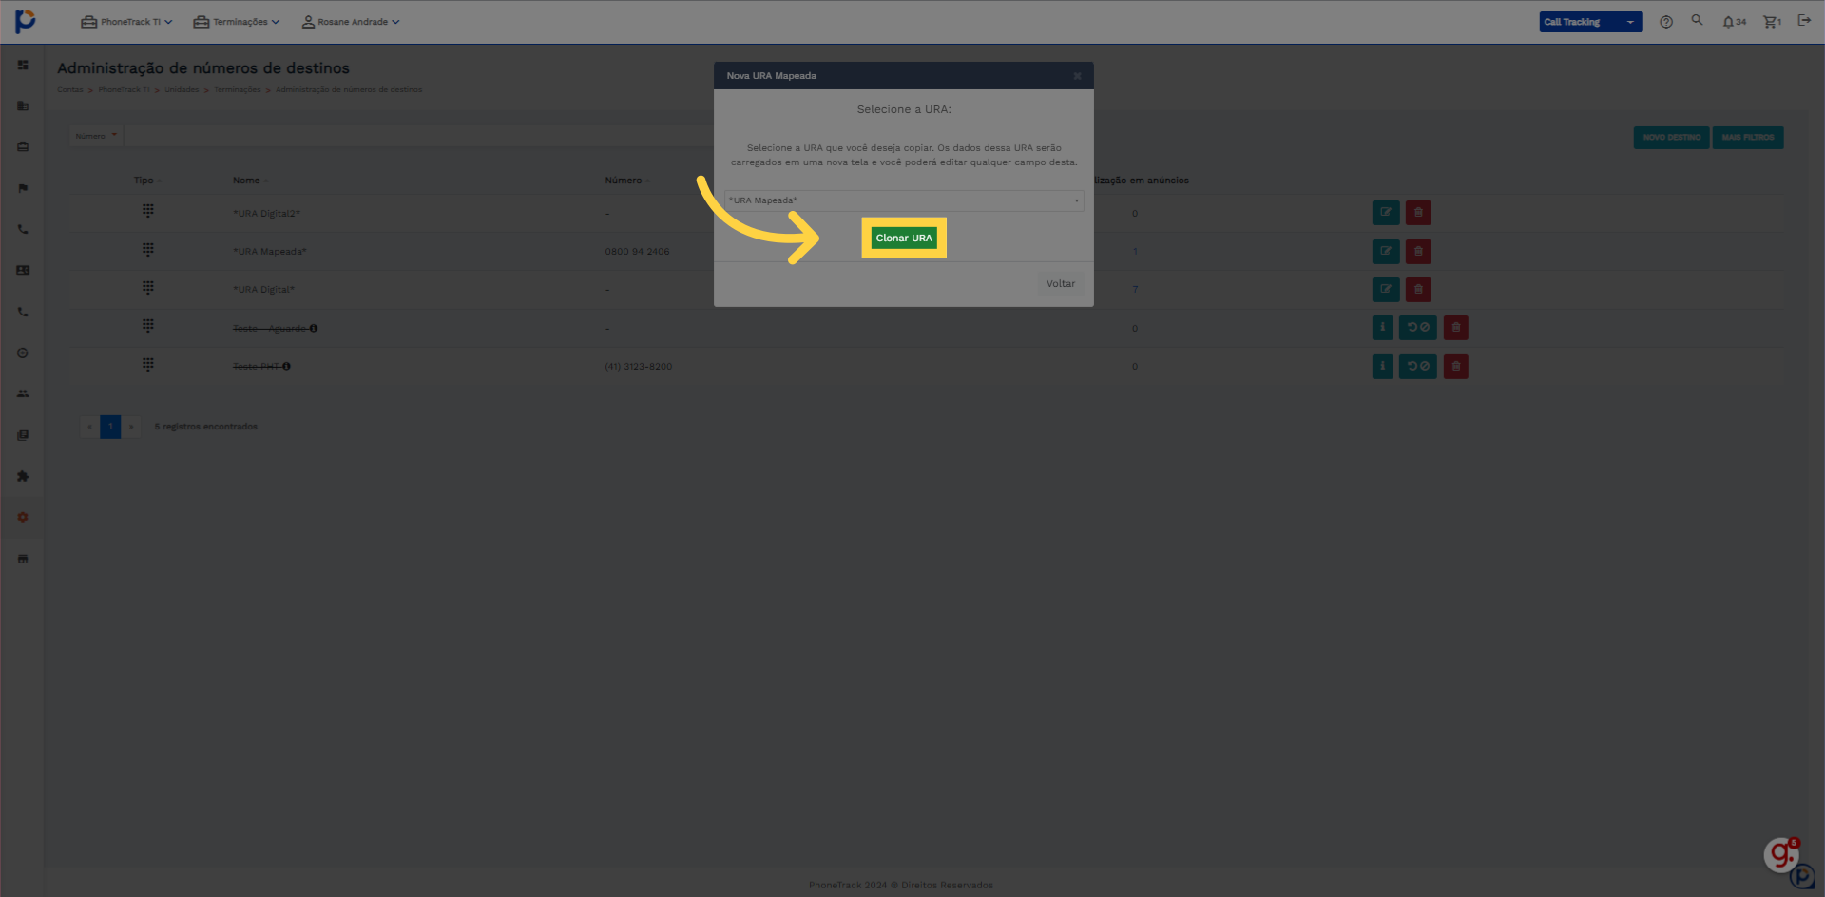The width and height of the screenshot is (1825, 897).
Task: Open the PhoneTrack TI account menu
Action: [x=126, y=22]
